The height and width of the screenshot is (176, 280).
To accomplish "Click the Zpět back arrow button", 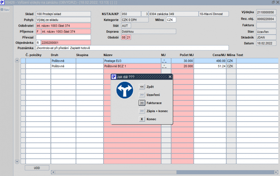I will [142, 87].
